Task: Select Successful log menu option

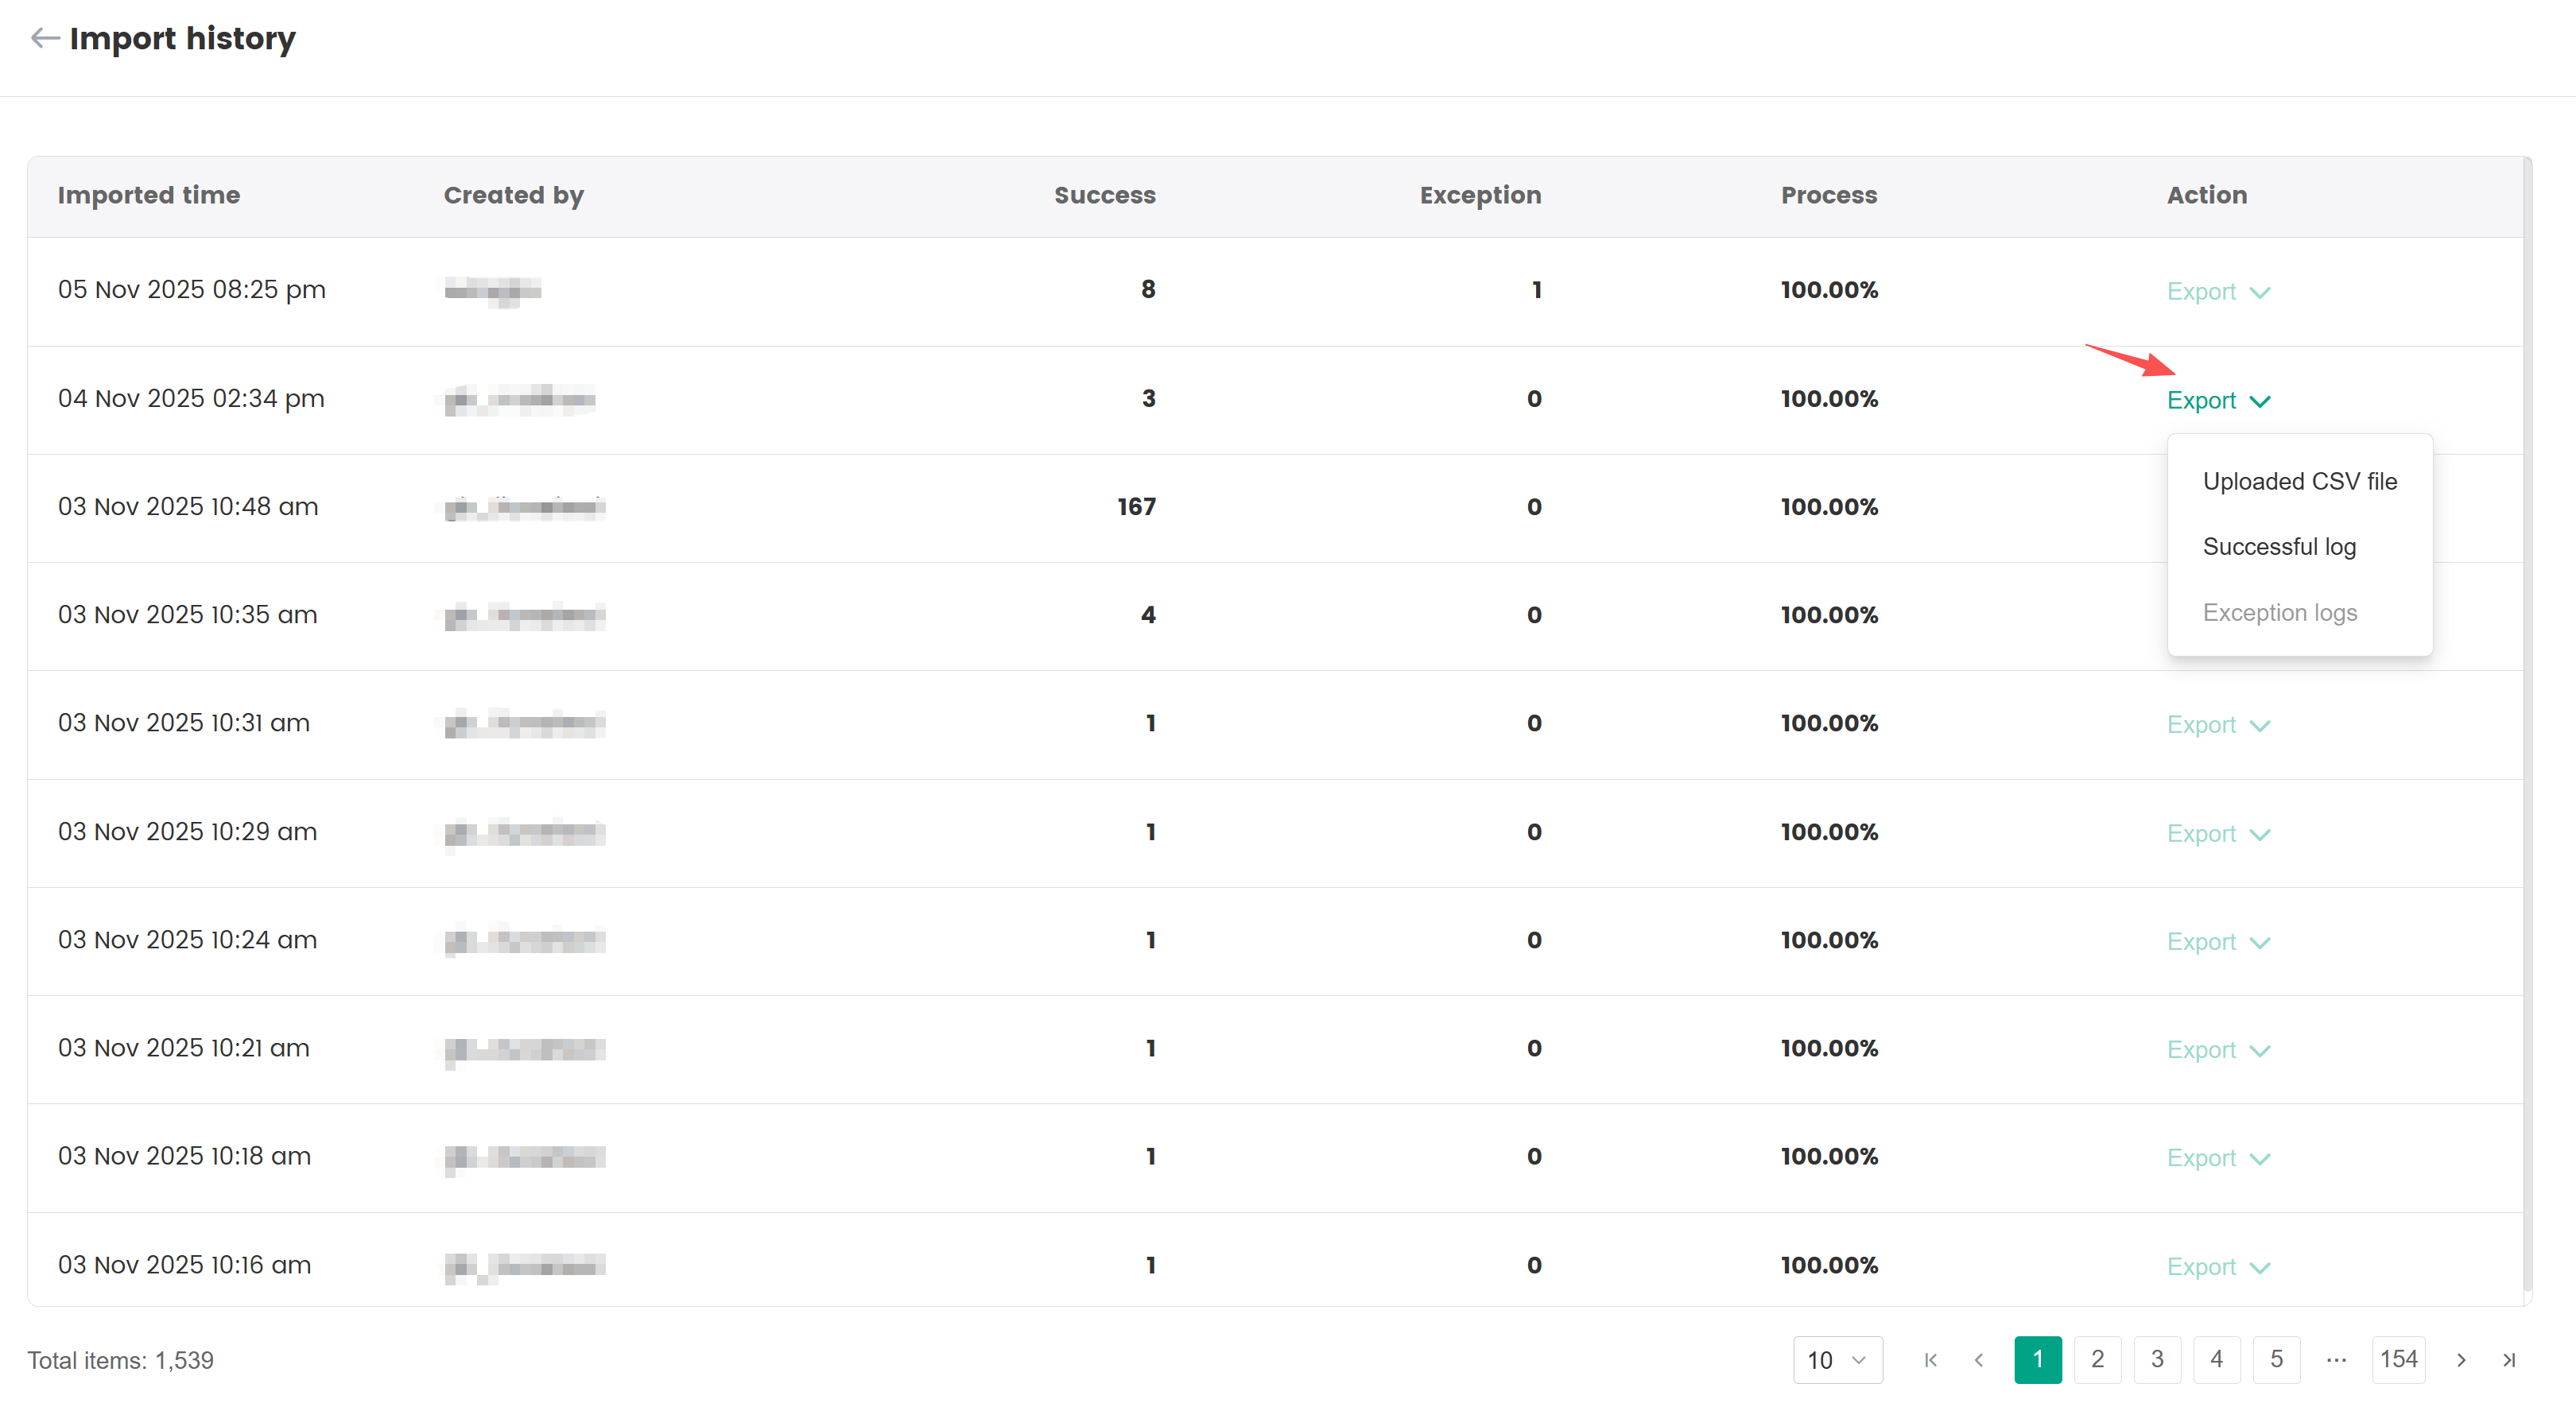Action: 2279,547
